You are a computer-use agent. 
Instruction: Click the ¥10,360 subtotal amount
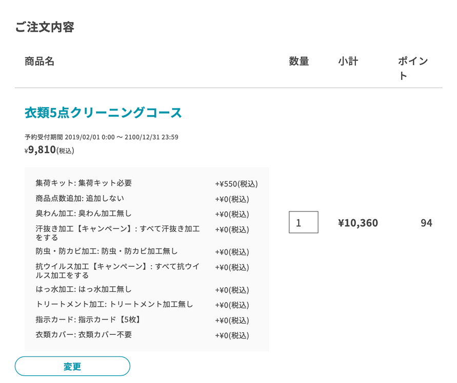(x=358, y=223)
